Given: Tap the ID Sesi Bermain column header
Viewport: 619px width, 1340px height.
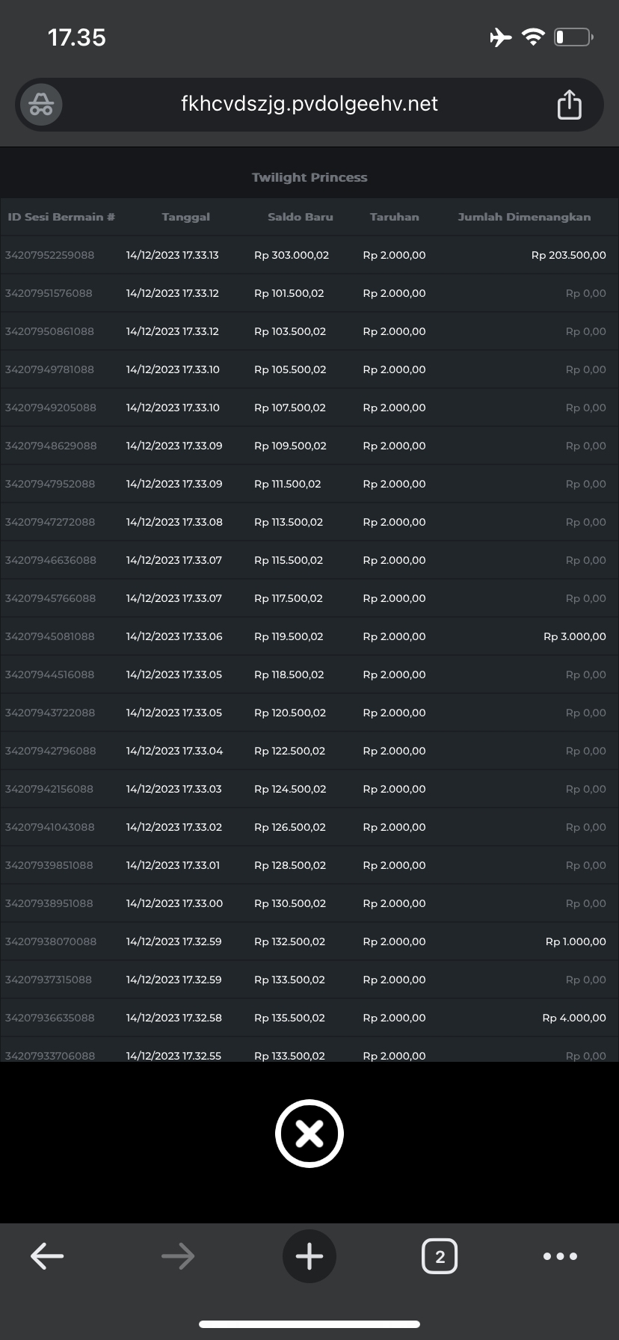Looking at the screenshot, I should (61, 217).
